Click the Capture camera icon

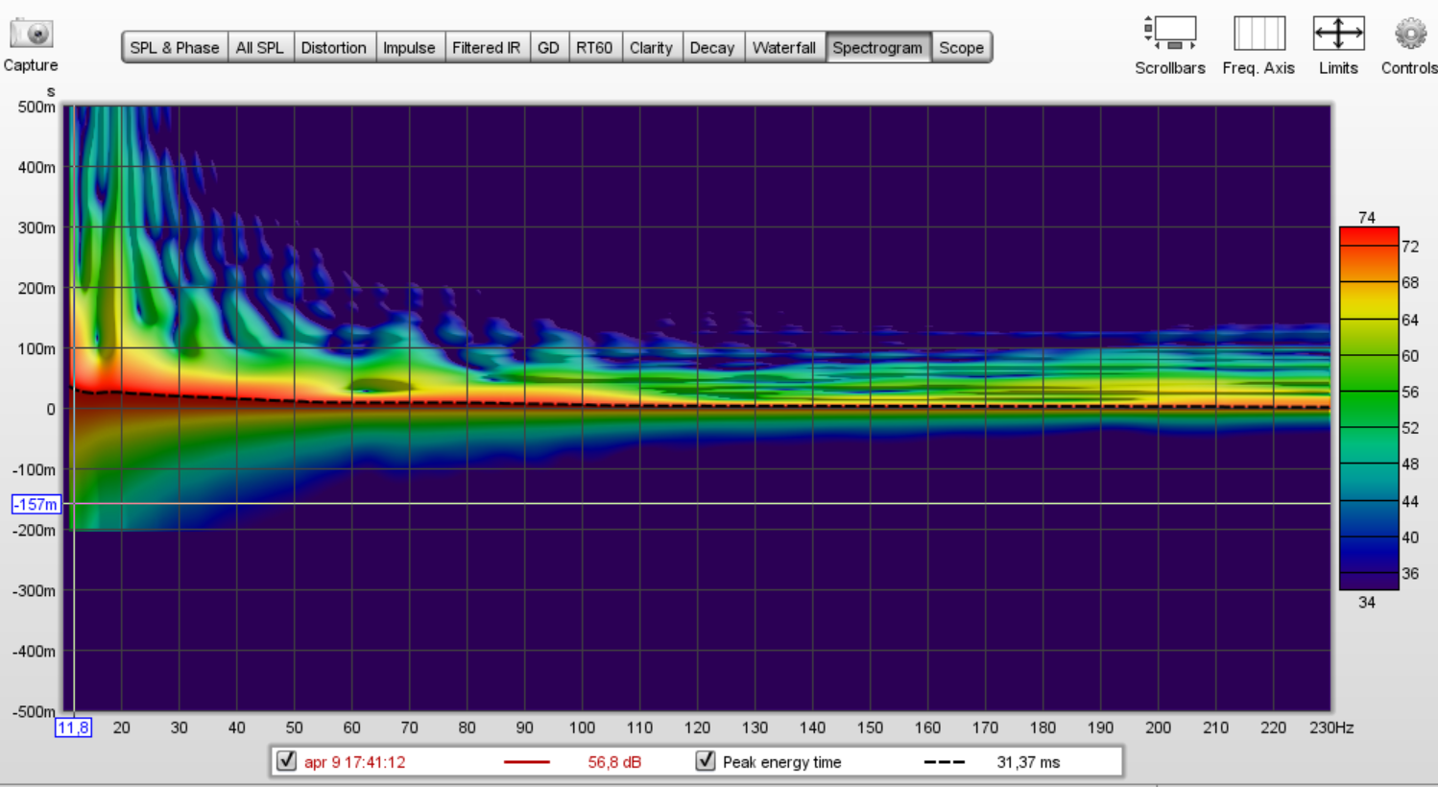point(31,35)
